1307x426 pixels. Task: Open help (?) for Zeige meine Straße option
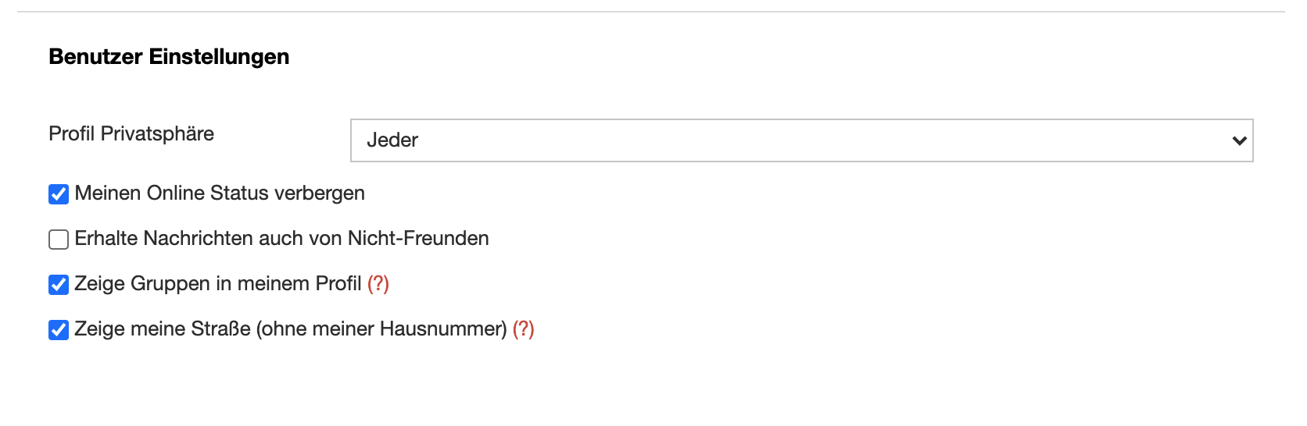[x=524, y=329]
